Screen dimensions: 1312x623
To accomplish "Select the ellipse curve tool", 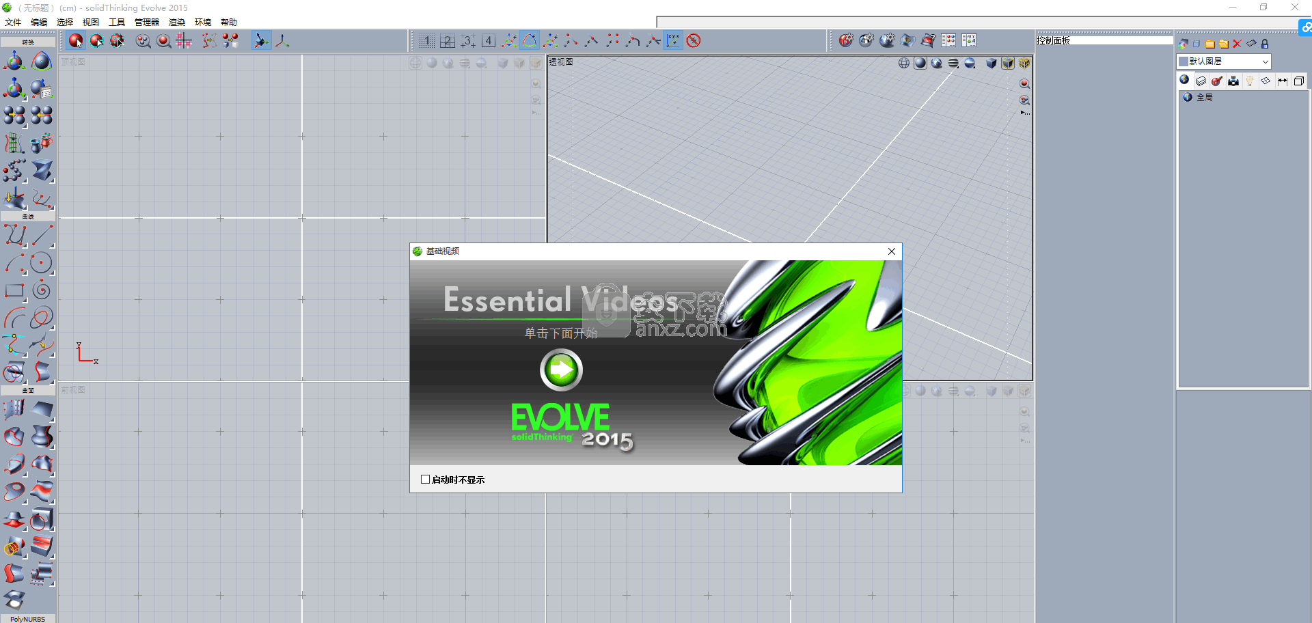I will coord(42,318).
